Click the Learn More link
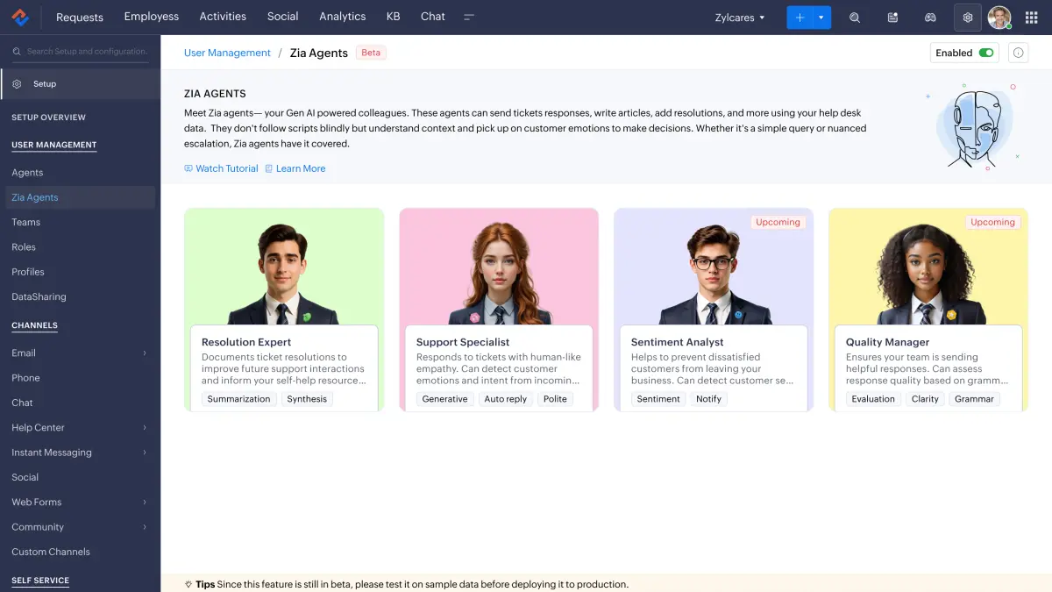This screenshot has width=1052, height=592. pyautogui.click(x=300, y=168)
